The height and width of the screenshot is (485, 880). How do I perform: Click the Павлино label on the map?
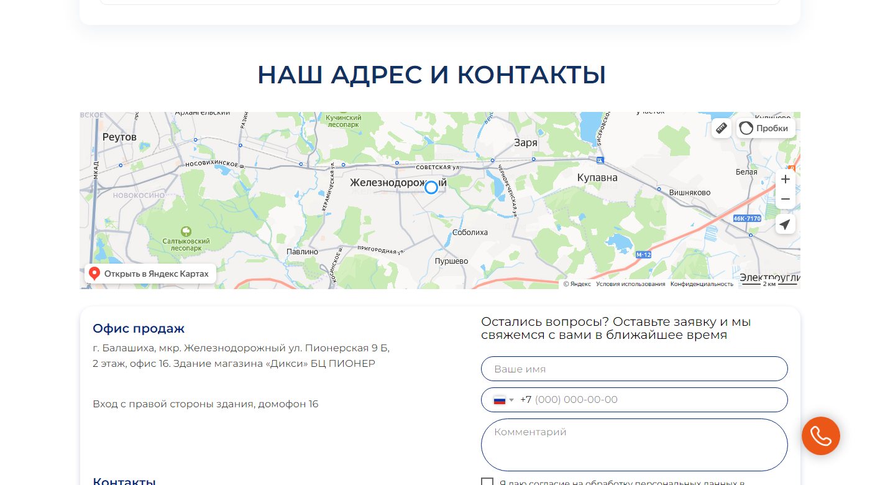click(x=302, y=252)
